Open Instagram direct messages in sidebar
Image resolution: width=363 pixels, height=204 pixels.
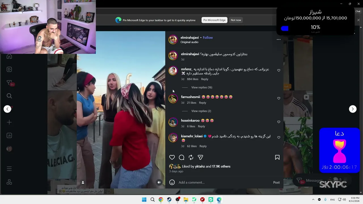[x=9, y=83]
